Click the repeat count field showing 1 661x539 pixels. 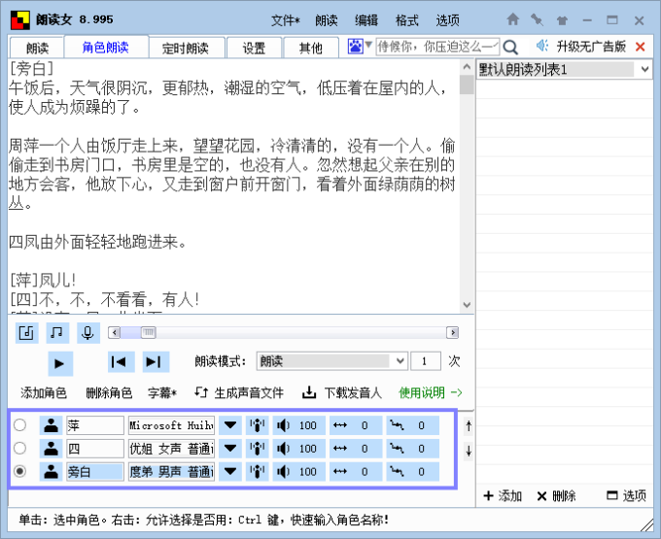(426, 361)
